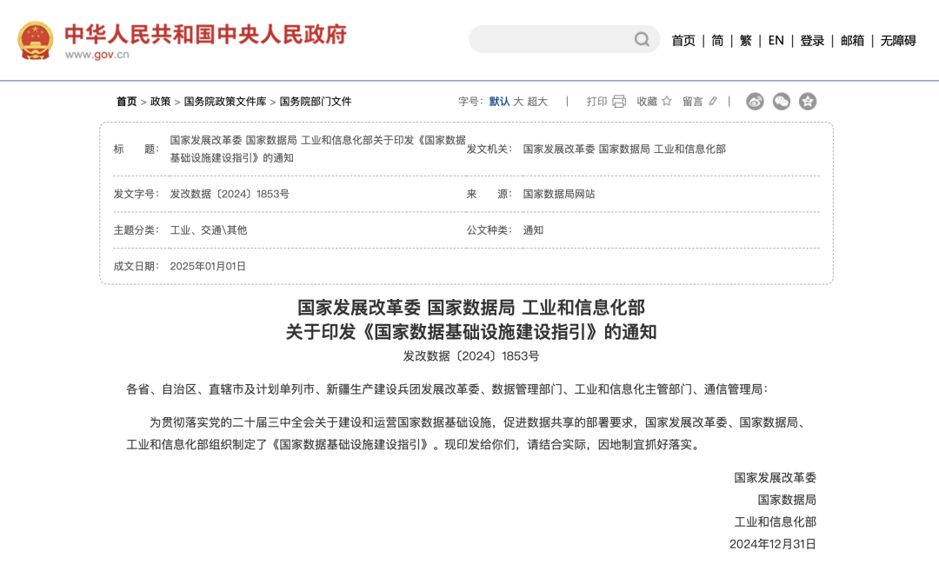
Task: Click the heading line 关于印发《国家数据基础设施建设指引》的通知
Action: (x=471, y=332)
